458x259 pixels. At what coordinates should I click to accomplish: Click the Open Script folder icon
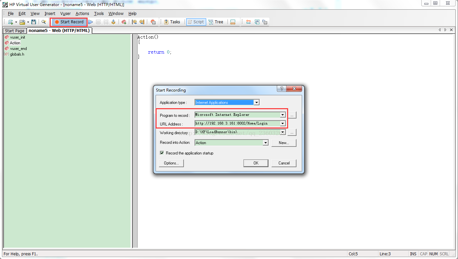click(22, 22)
